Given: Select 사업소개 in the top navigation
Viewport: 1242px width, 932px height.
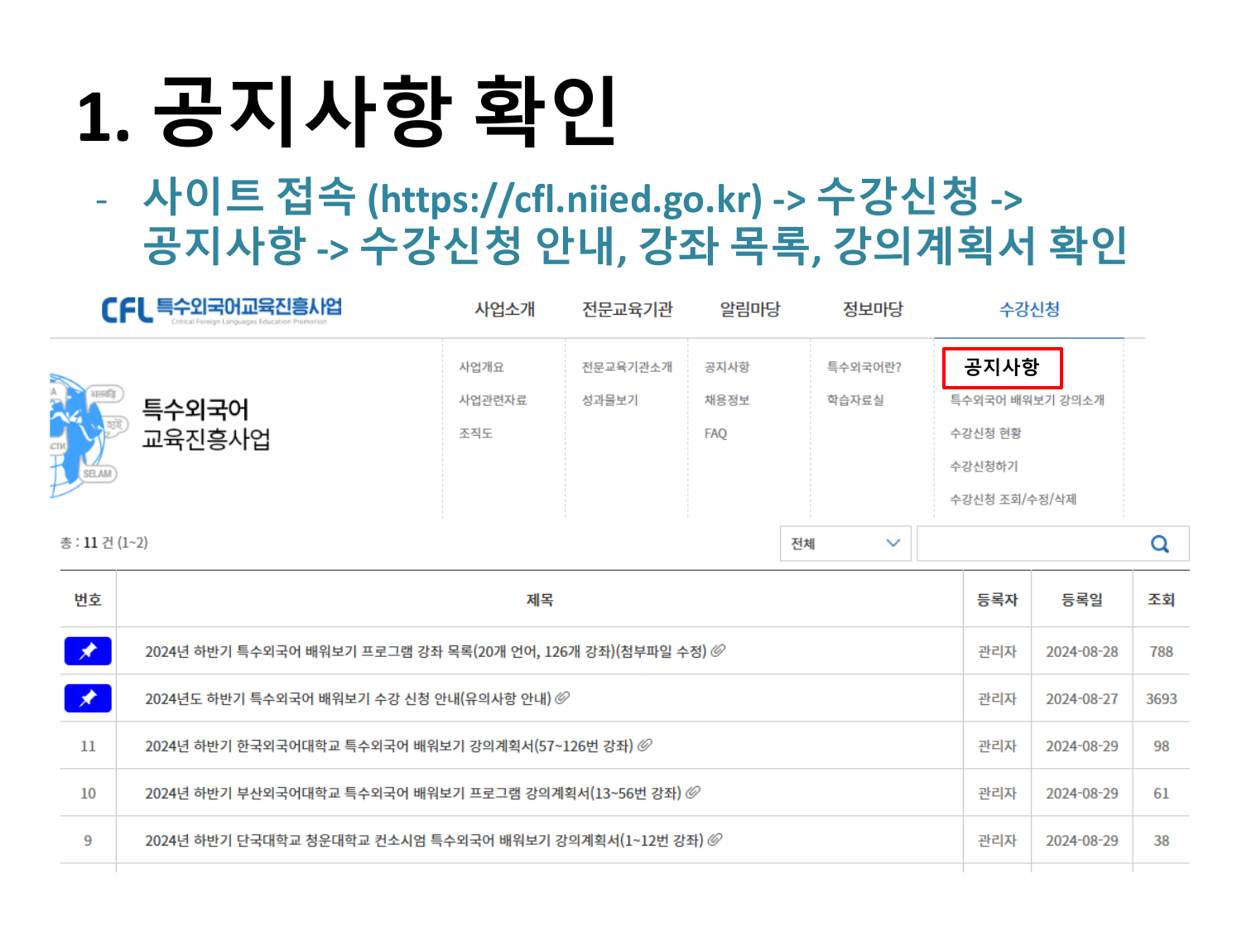Looking at the screenshot, I should point(504,310).
